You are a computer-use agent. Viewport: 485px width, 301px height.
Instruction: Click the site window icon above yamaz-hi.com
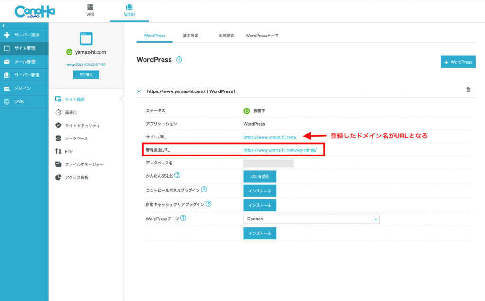[86, 38]
